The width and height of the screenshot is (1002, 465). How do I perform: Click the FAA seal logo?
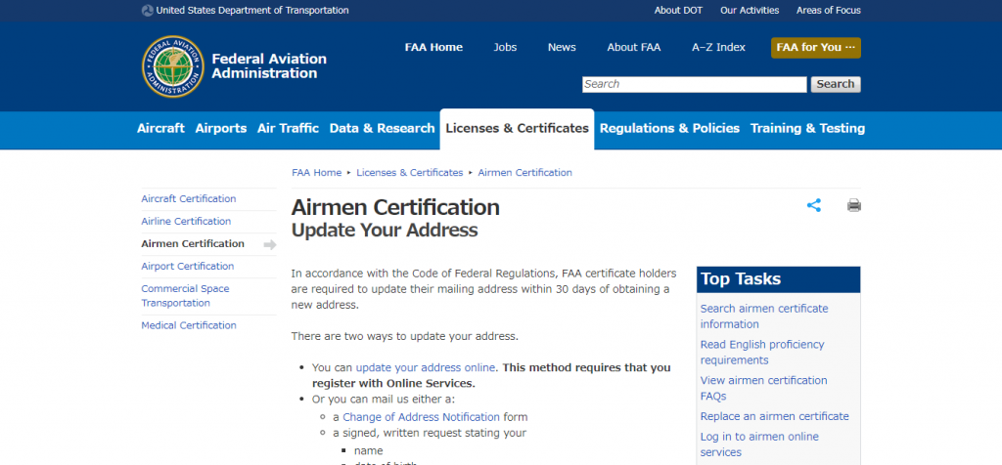tap(171, 66)
